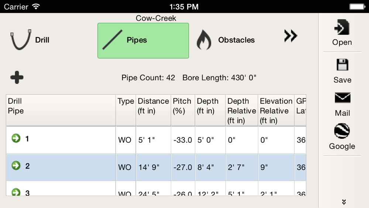369x208 pixels.
Task: Click the flame Obstacles icon
Action: coord(204,40)
